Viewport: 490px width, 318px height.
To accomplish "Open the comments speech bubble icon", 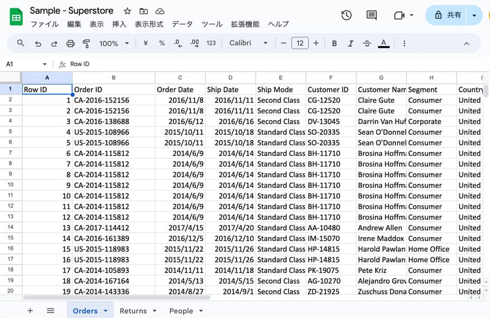I will point(372,15).
